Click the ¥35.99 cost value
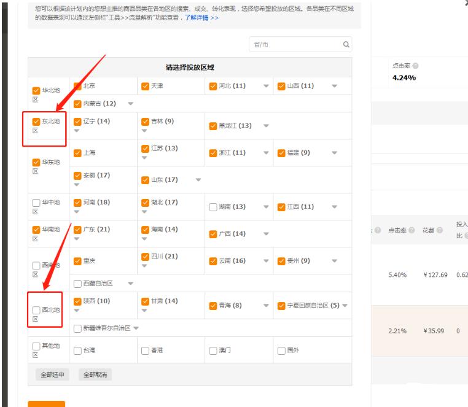Image resolution: width=468 pixels, height=407 pixels. click(x=434, y=331)
